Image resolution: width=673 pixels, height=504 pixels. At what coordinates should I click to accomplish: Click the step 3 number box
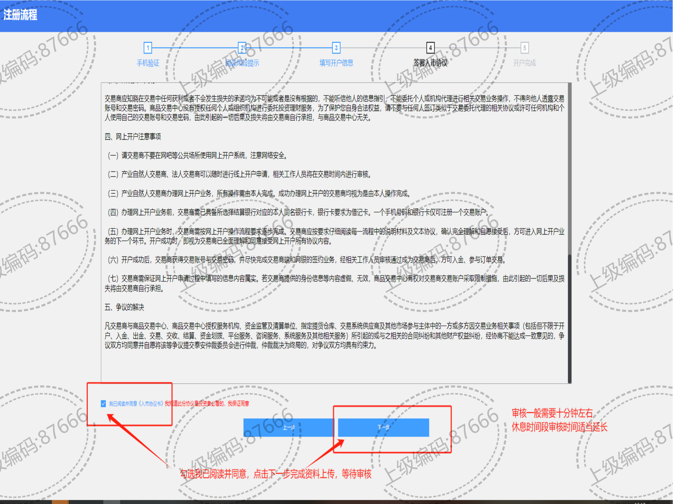coord(336,48)
